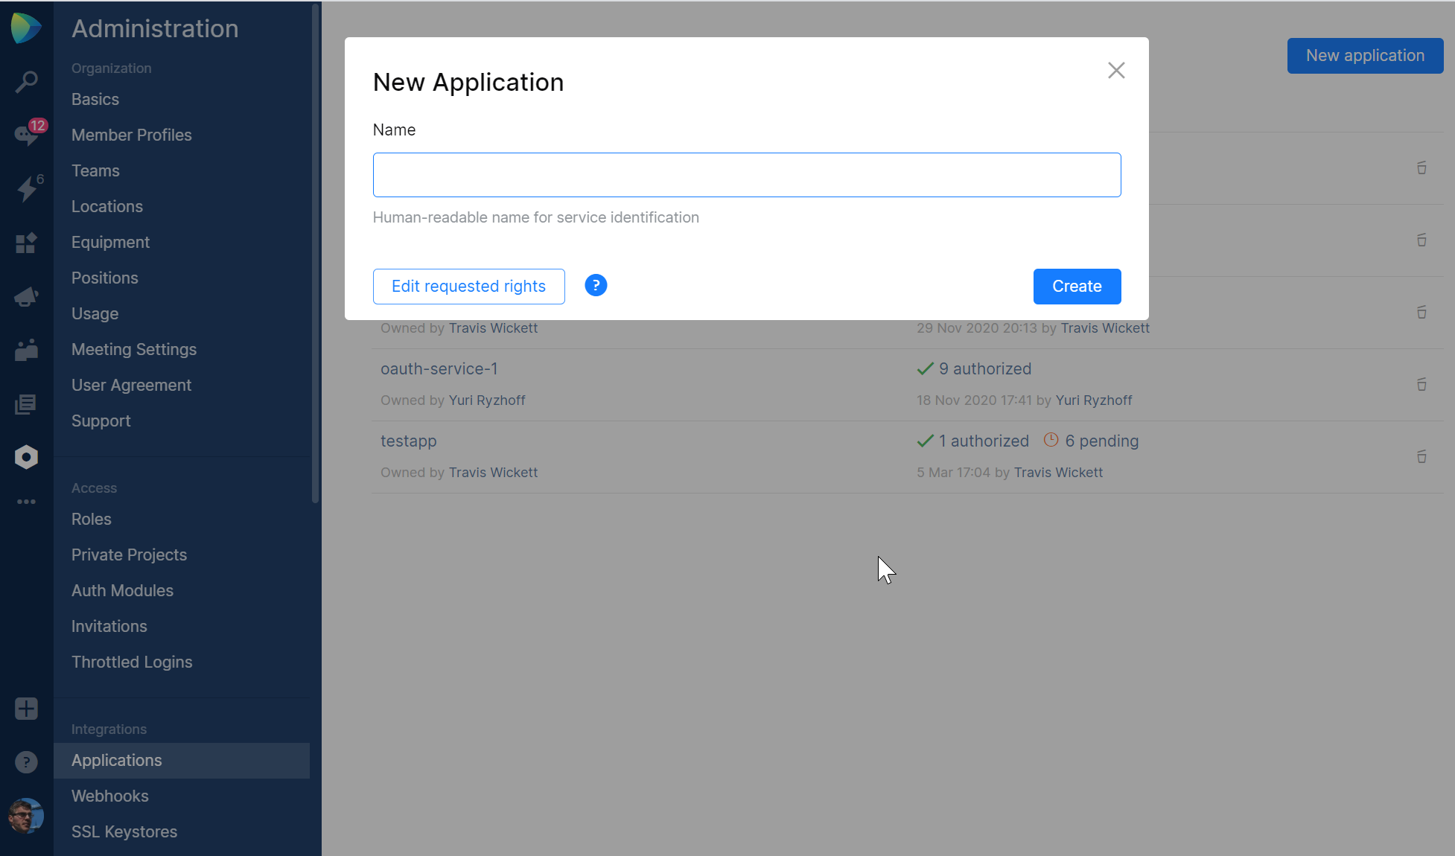Open the oauth-service-1 application link
1455x856 pixels.
pyautogui.click(x=439, y=368)
